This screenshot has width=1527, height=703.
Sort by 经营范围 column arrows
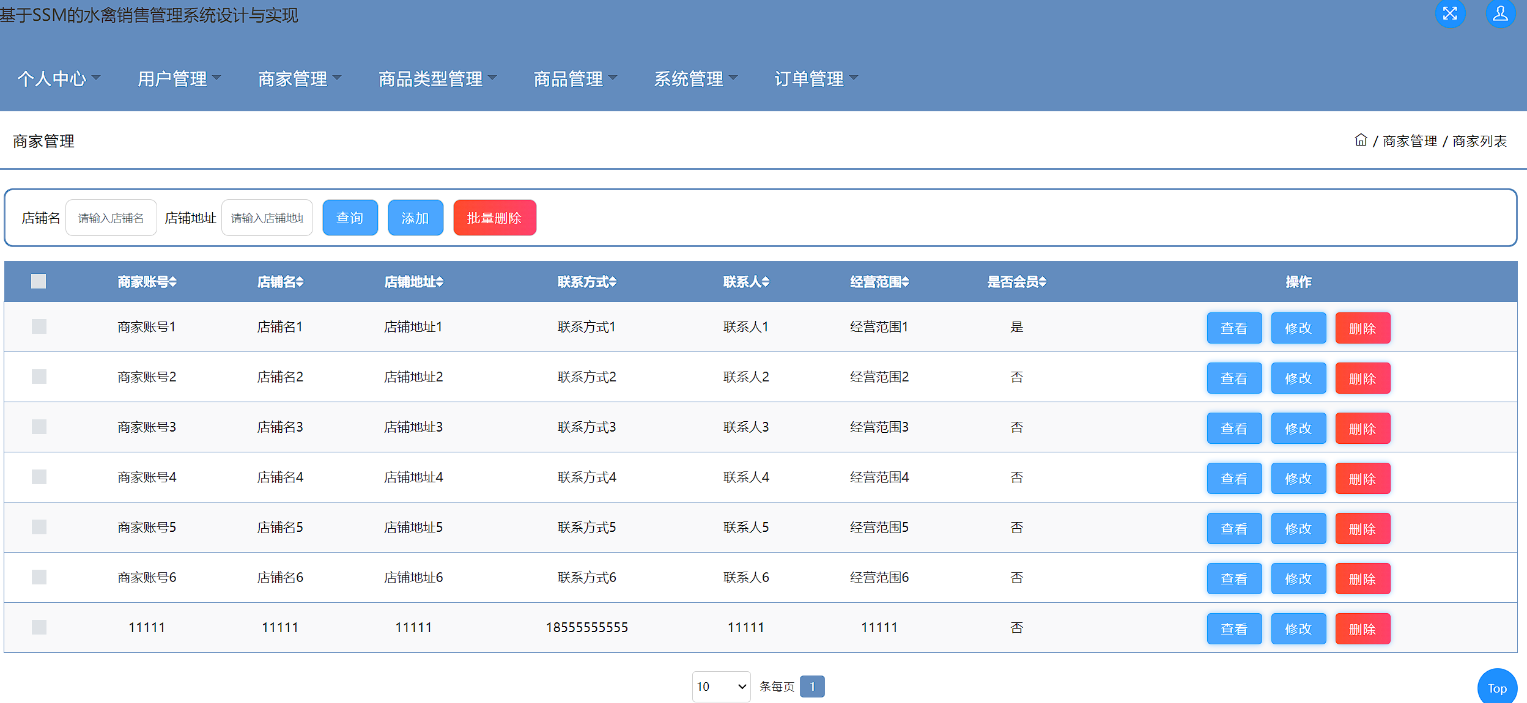906,282
